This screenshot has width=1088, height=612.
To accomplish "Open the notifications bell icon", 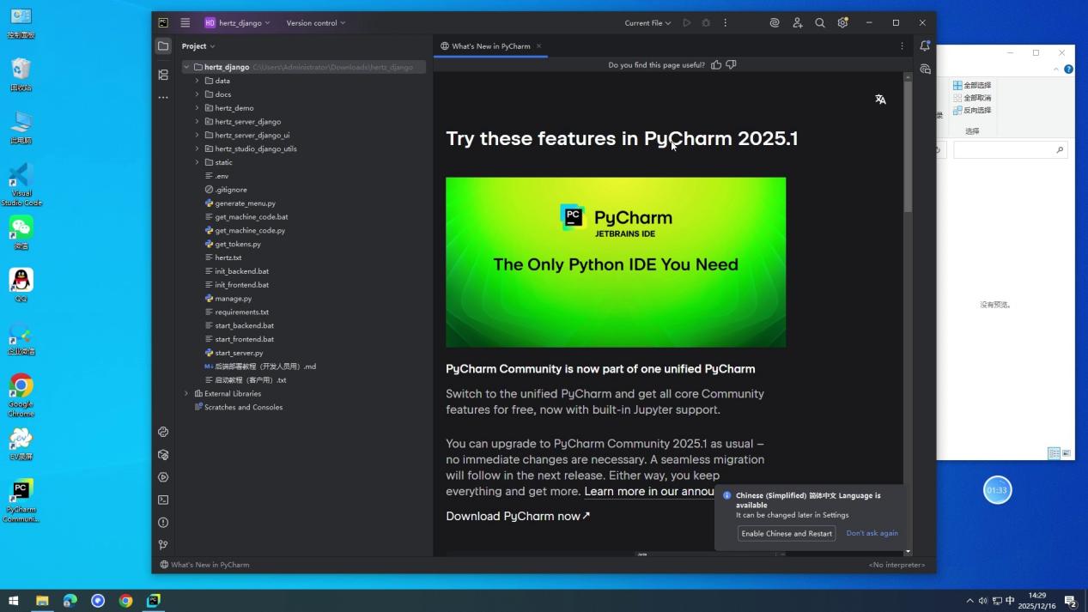I will point(925,45).
